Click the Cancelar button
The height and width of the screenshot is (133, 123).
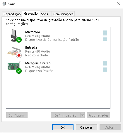(x=86, y=127)
